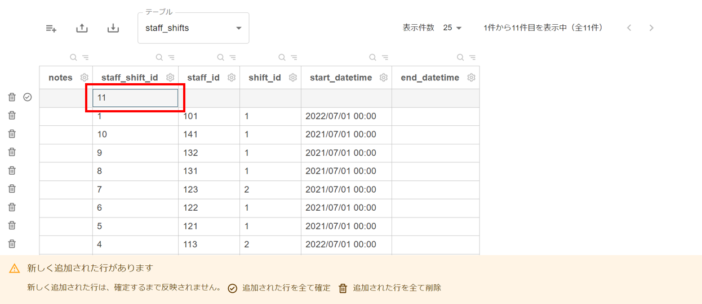Open start_datetime column settings gear
The height and width of the screenshot is (304, 702).
pos(384,78)
